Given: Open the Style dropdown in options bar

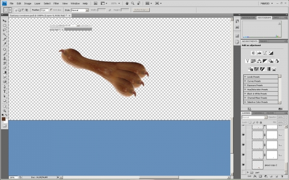Looking at the screenshot, I should (x=80, y=10).
